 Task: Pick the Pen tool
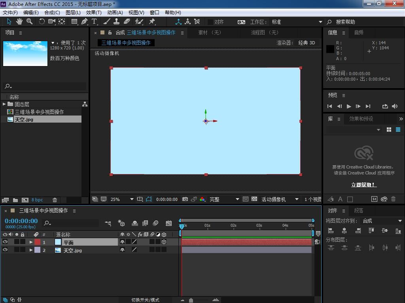pos(84,22)
